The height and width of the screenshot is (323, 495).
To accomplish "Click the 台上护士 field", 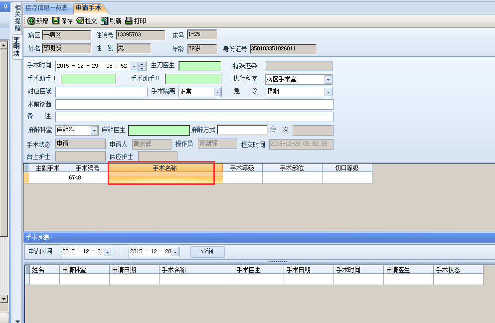I will (80, 157).
